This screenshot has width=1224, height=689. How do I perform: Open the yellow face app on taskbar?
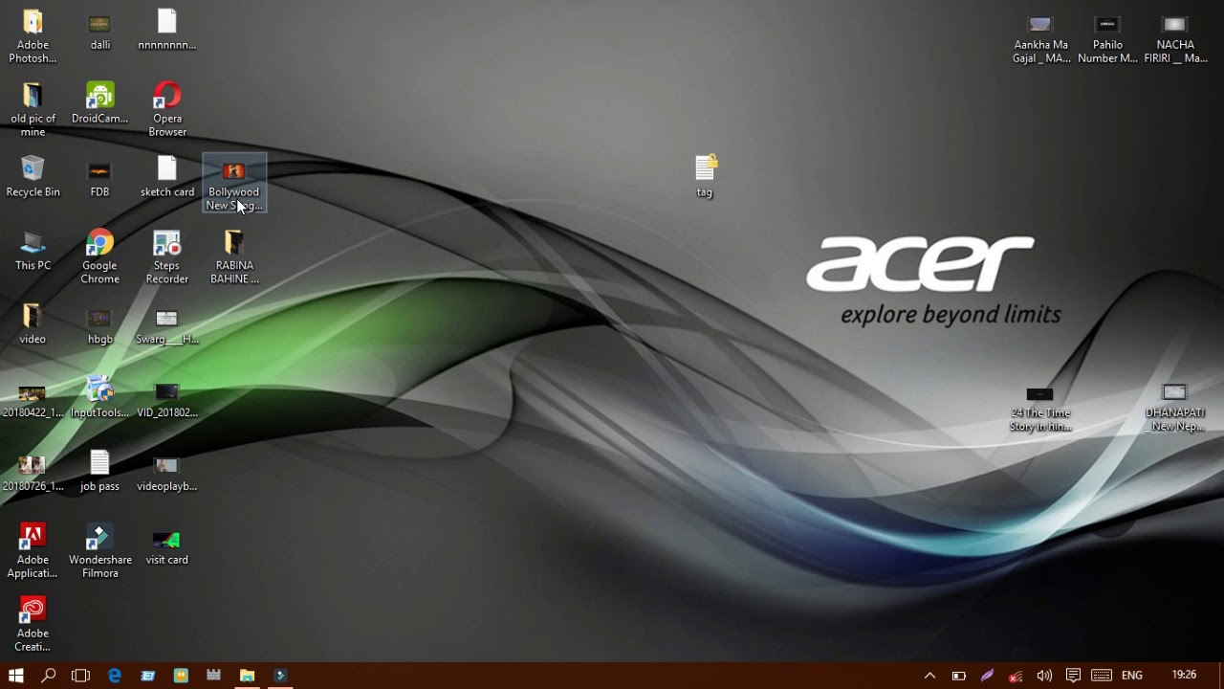181,676
